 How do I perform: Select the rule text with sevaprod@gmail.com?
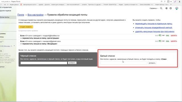[x=40, y=41]
